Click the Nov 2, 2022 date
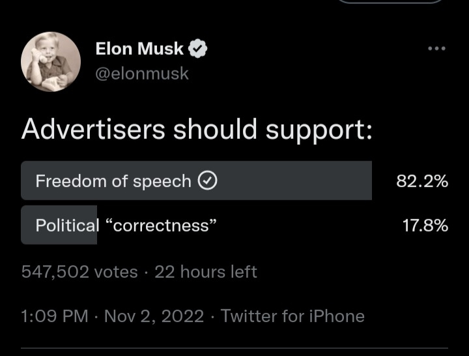The width and height of the screenshot is (469, 356). pos(154,316)
